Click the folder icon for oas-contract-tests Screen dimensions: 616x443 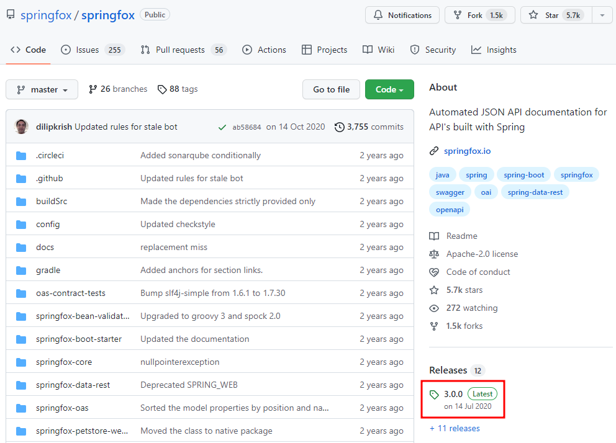point(21,293)
